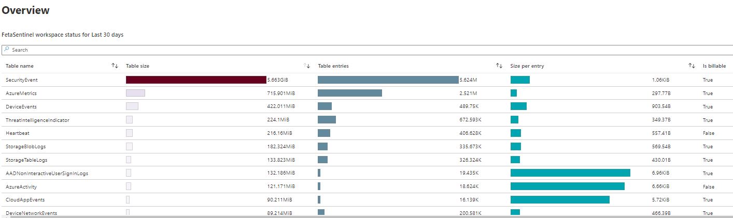Select the SecurityEvent table row
This screenshot has height=218, width=733.
(22, 80)
